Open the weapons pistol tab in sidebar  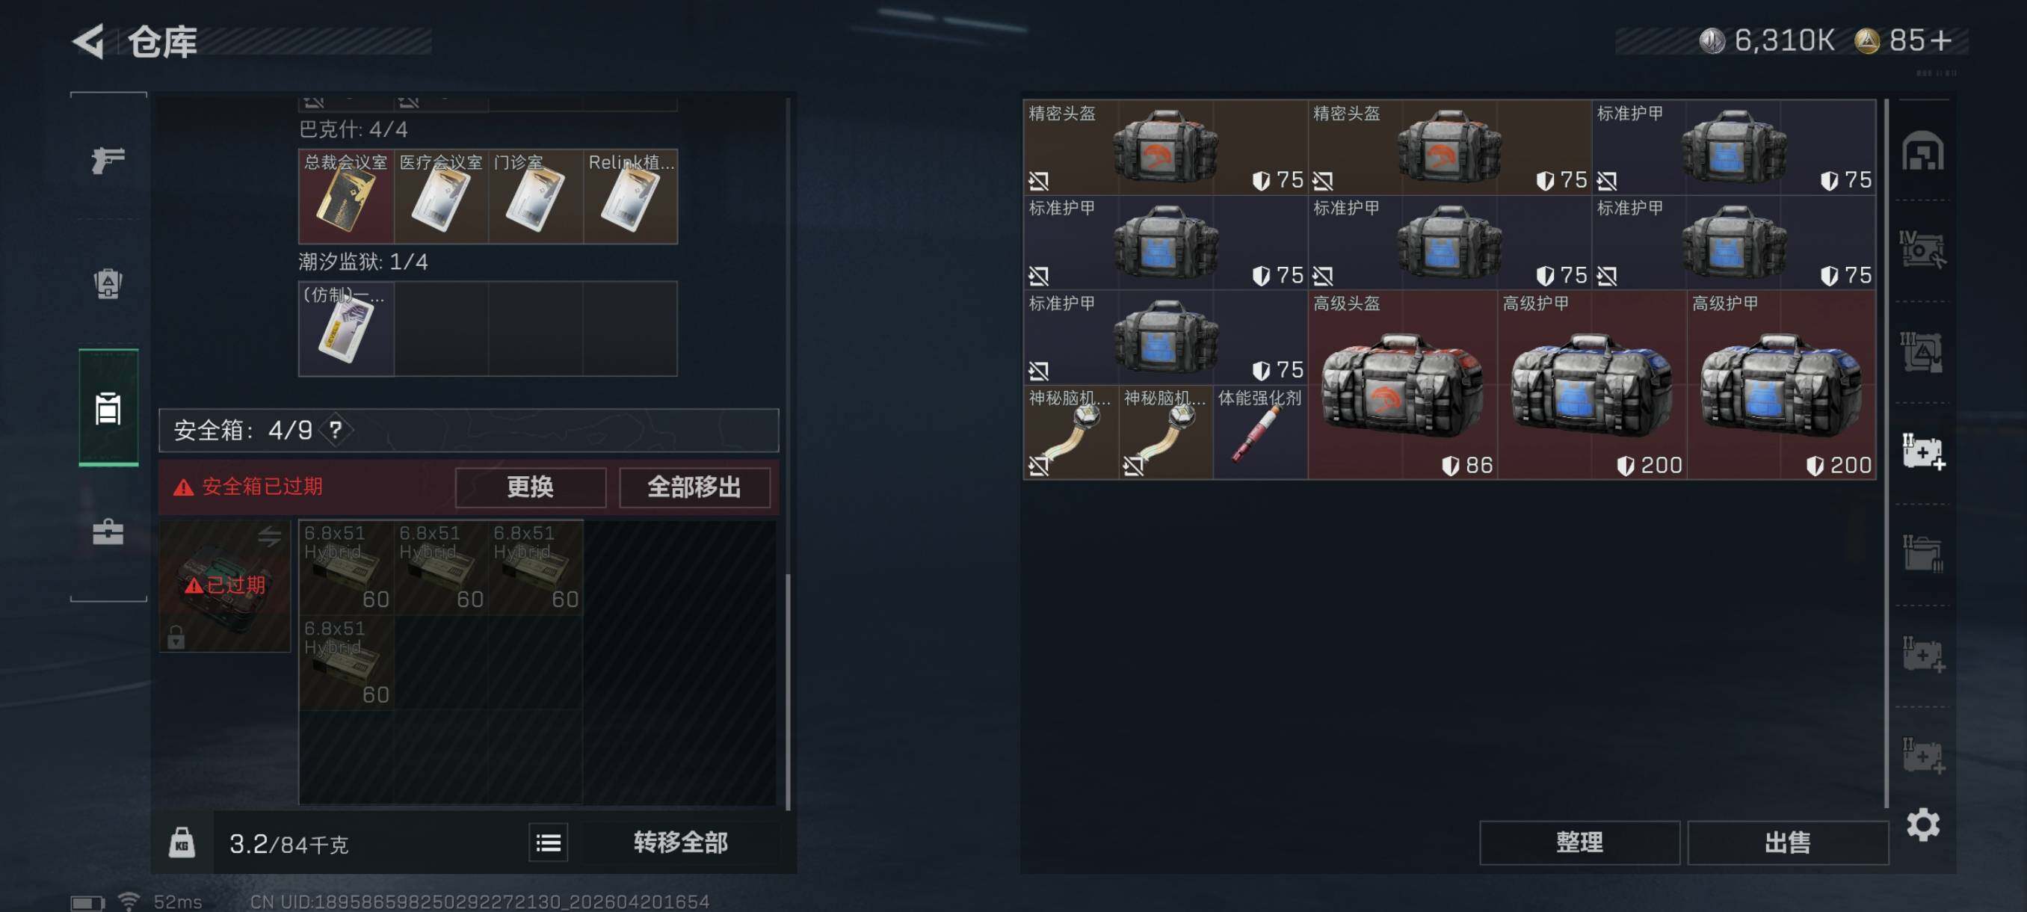(108, 160)
